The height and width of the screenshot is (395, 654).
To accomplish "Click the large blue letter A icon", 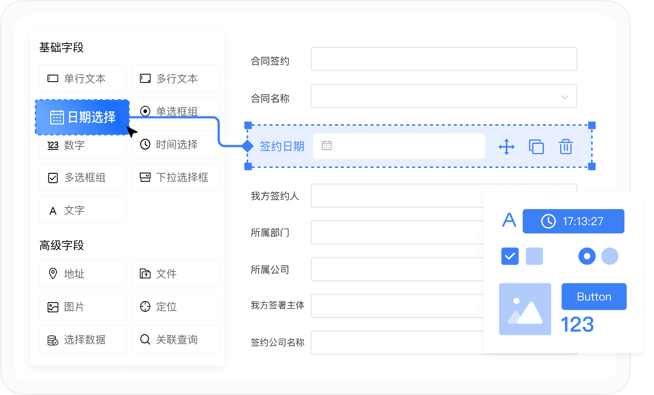I will (x=509, y=220).
